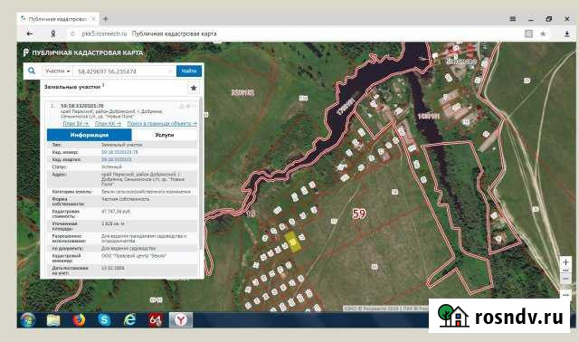The width and height of the screenshot is (579, 342).
Task: Open the План ЗУ link
Action: point(75,124)
